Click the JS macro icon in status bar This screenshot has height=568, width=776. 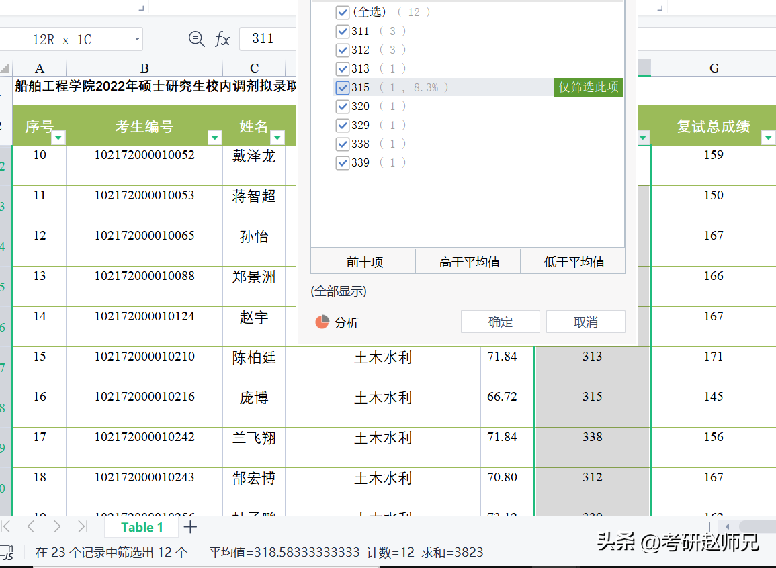tap(7, 552)
